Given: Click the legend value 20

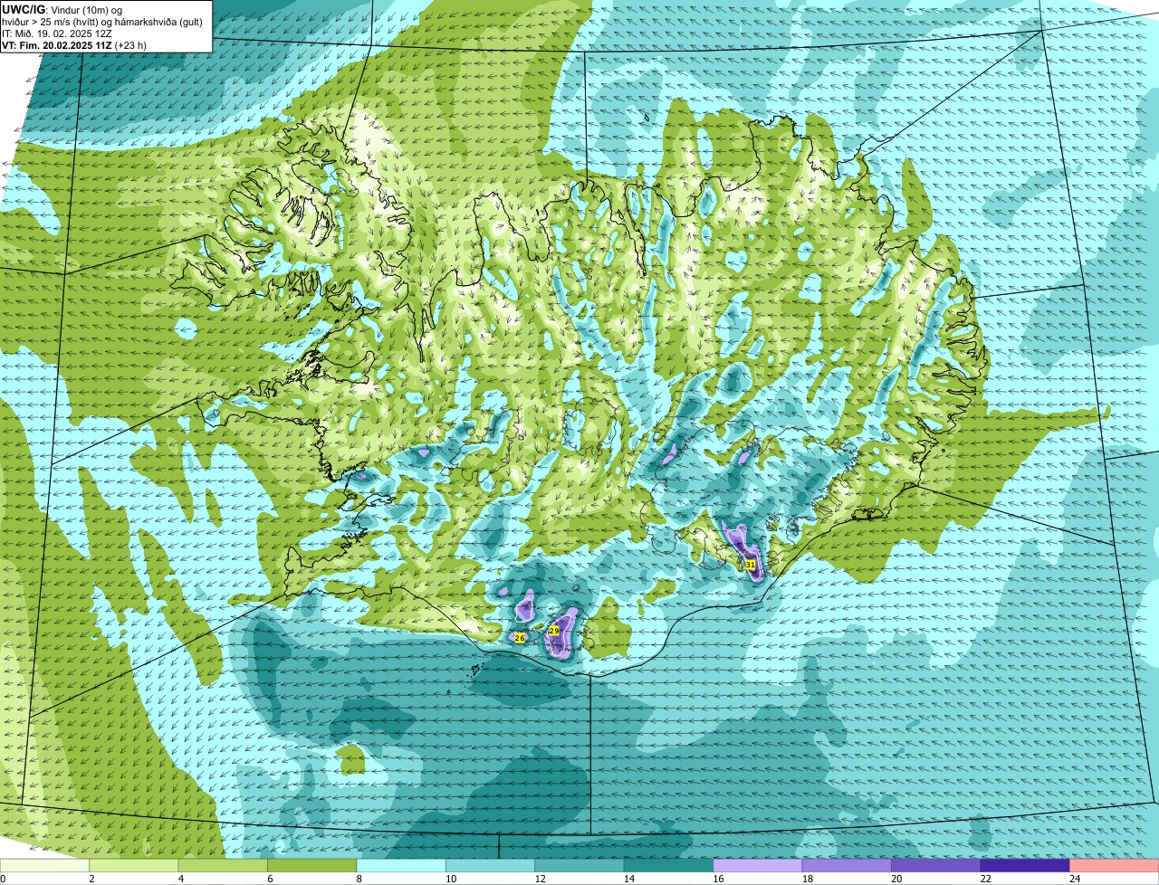Looking at the screenshot, I should pos(896,879).
